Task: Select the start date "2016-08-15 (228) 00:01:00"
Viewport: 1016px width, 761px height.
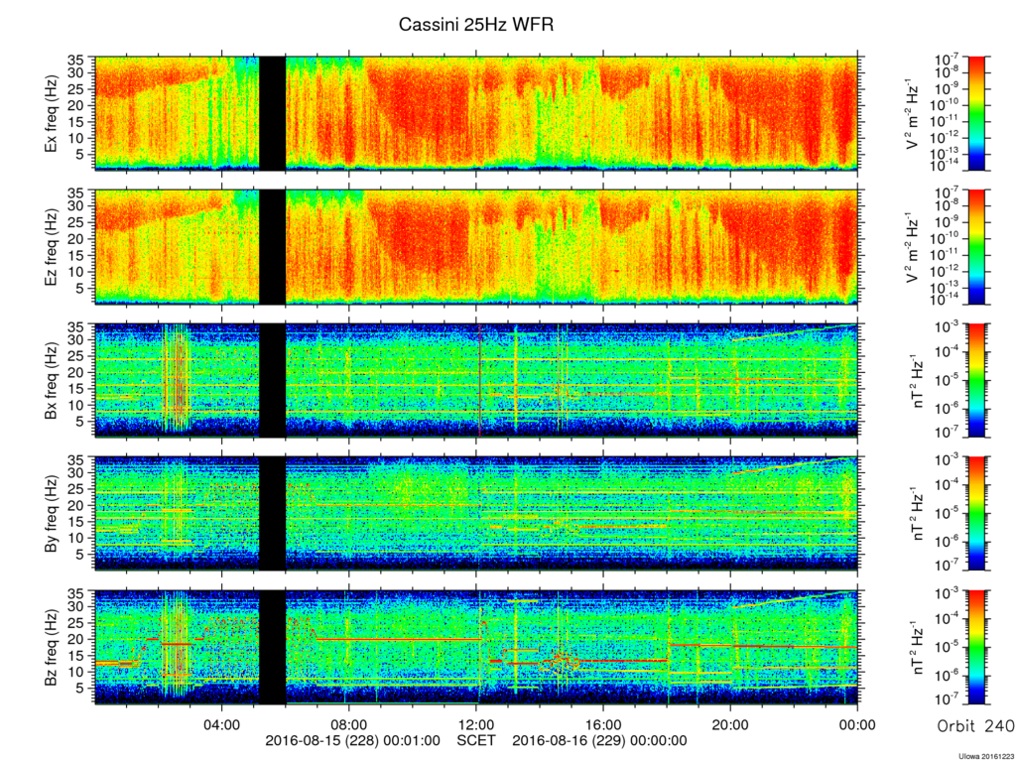Action: coord(353,740)
